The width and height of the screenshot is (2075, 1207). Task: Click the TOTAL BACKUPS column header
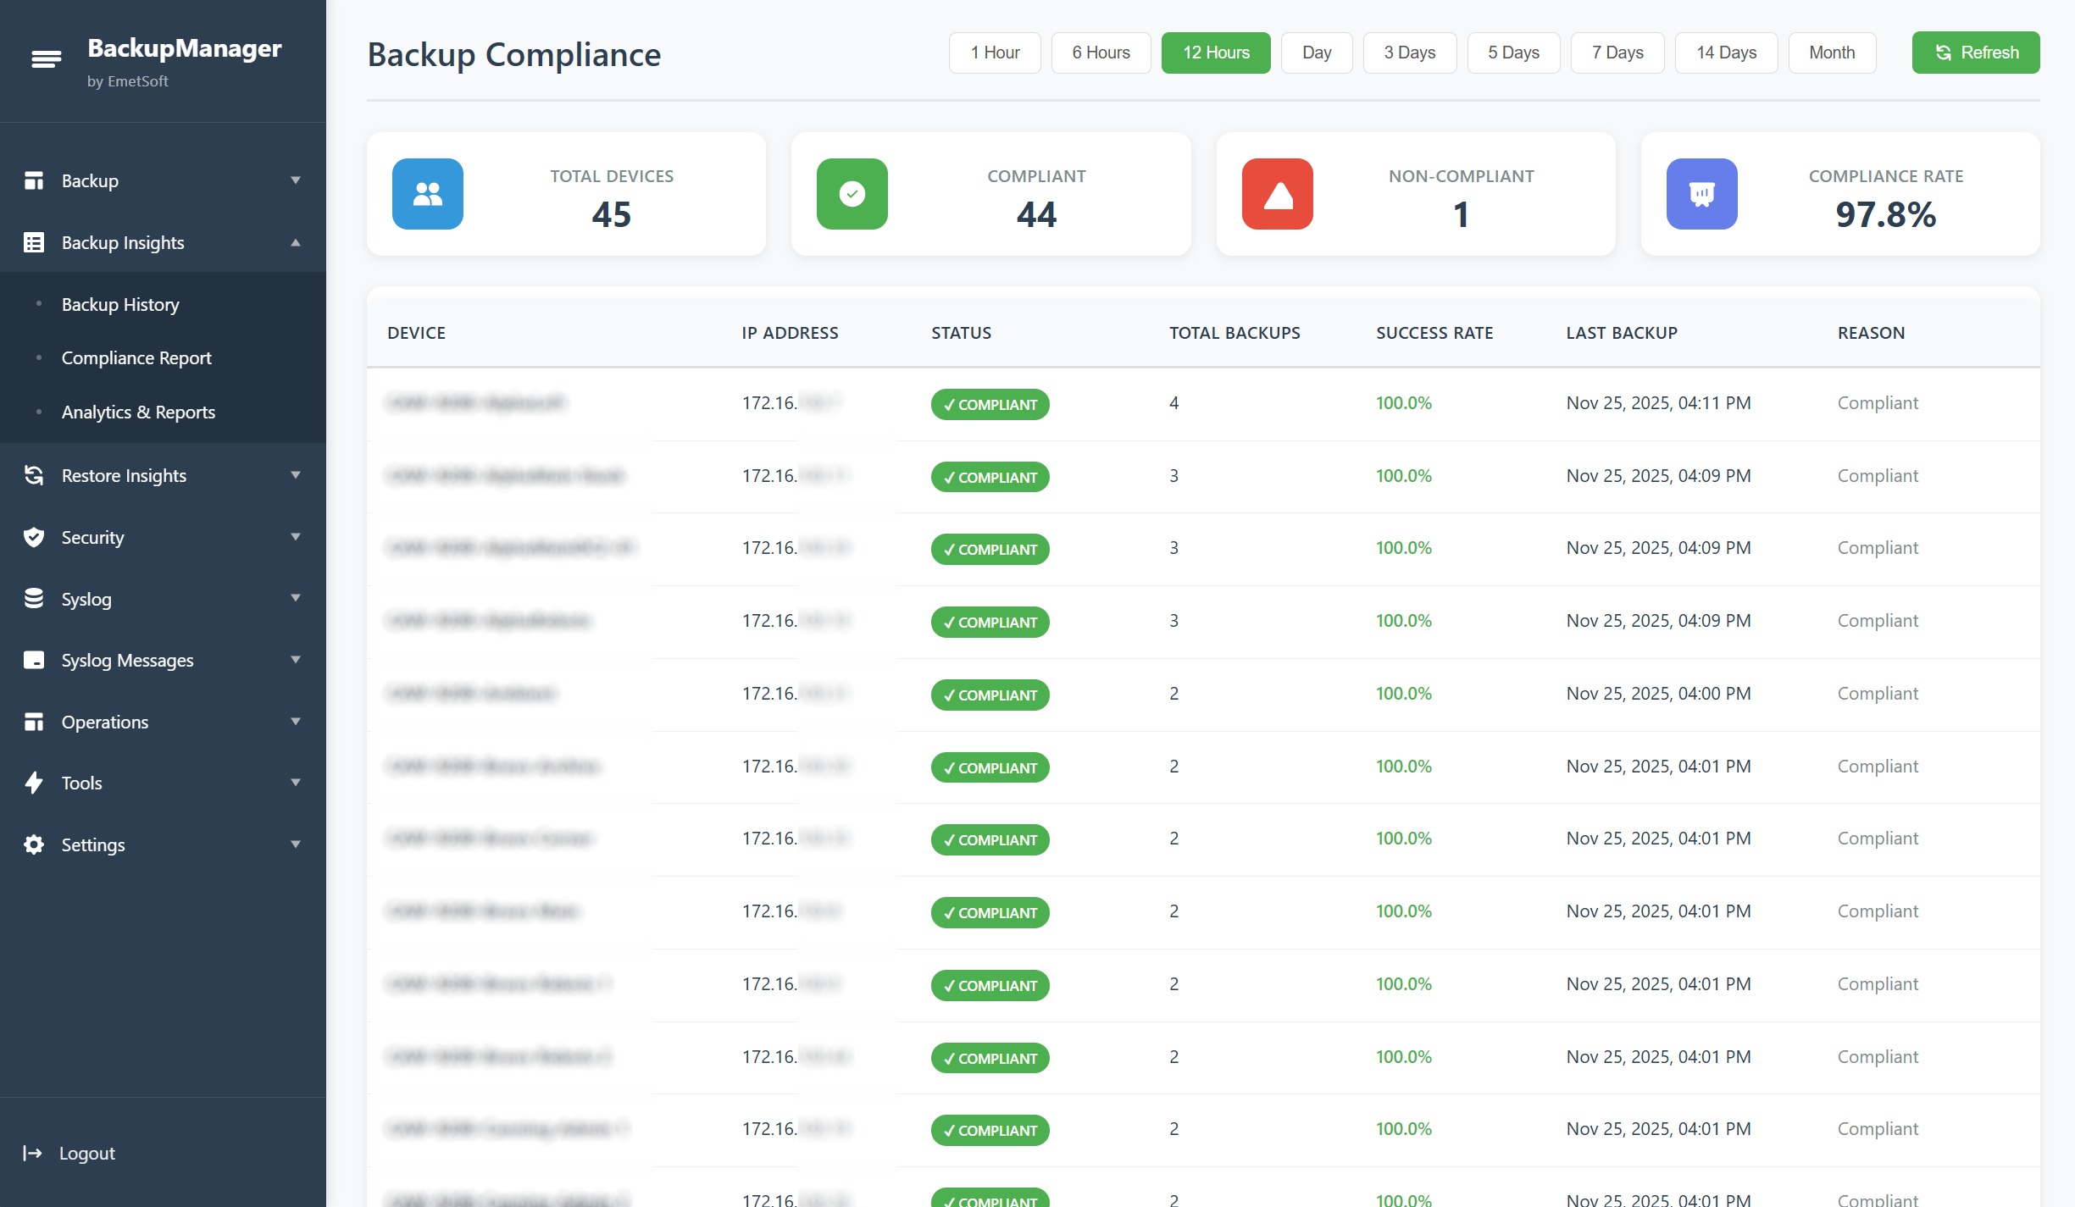[1234, 333]
